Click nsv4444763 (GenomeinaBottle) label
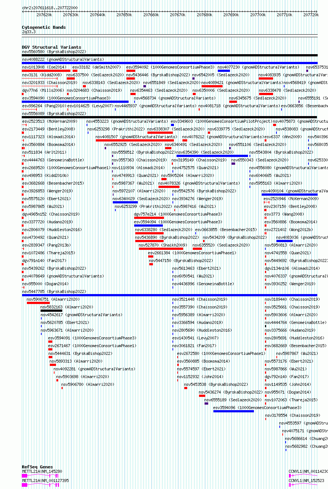This screenshot has width=328, height=489. [53, 160]
